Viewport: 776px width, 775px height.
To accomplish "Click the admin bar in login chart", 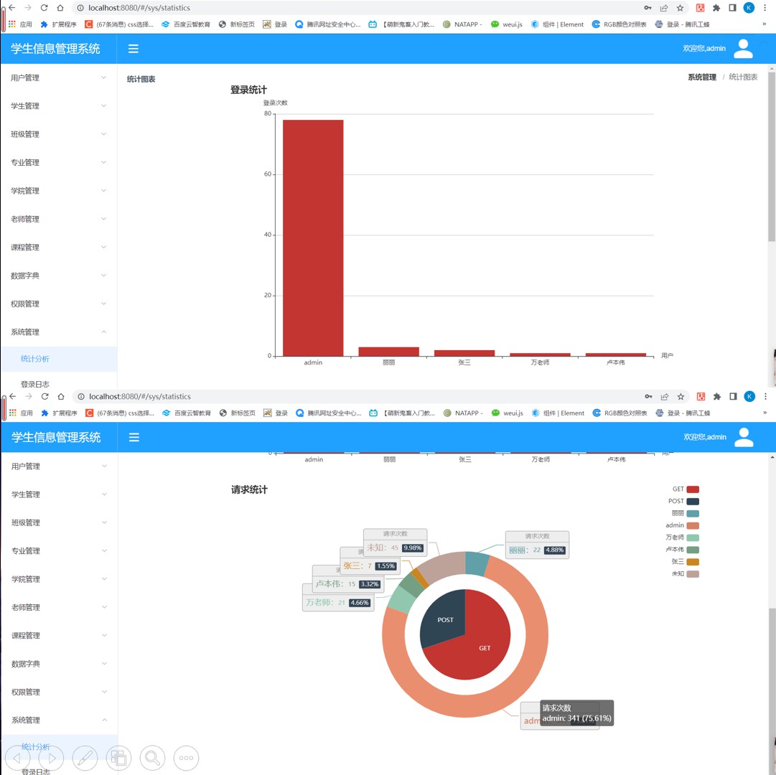I will [313, 238].
